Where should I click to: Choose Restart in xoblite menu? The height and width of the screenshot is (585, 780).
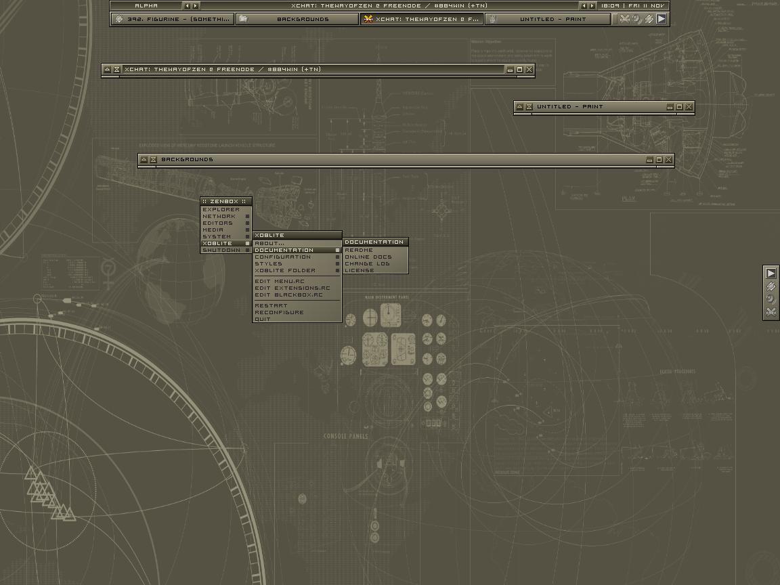click(x=297, y=305)
